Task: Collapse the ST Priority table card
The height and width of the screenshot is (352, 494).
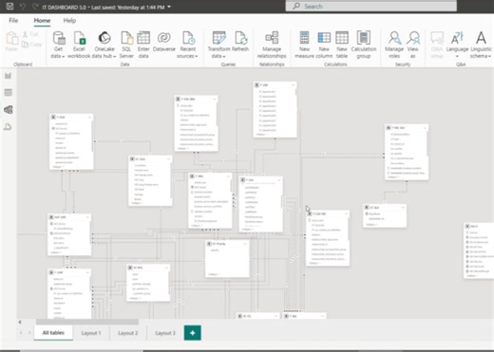Action: click(x=215, y=274)
